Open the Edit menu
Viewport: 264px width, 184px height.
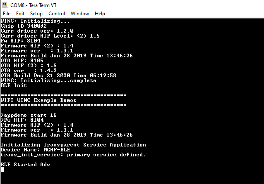click(x=20, y=14)
